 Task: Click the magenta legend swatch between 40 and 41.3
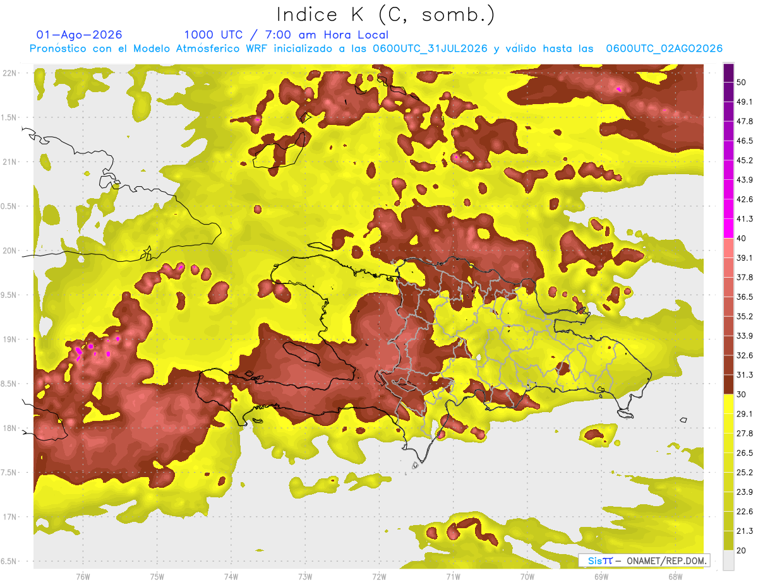(728, 228)
